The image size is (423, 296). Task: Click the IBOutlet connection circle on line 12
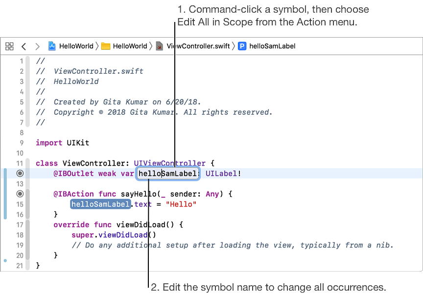pos(20,173)
